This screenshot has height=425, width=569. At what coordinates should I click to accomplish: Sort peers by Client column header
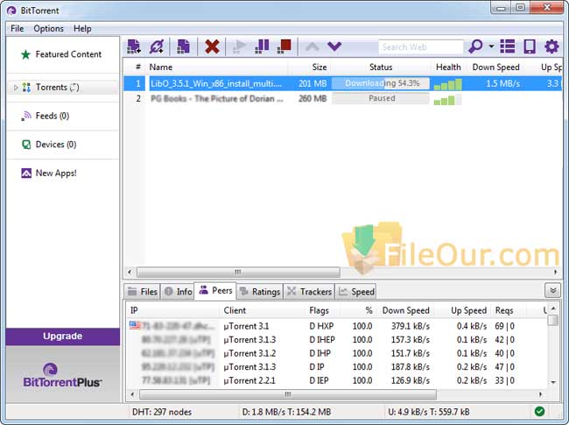pos(263,310)
